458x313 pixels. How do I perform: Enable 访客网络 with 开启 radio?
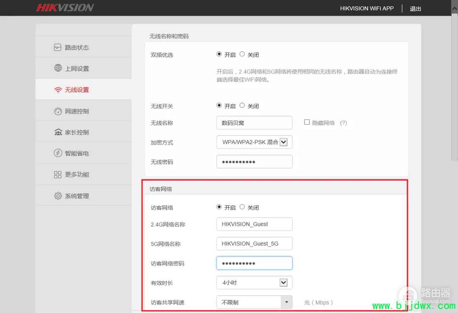point(219,207)
